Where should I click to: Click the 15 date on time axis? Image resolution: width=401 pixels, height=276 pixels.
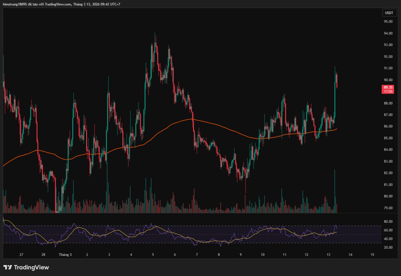pos(372,255)
